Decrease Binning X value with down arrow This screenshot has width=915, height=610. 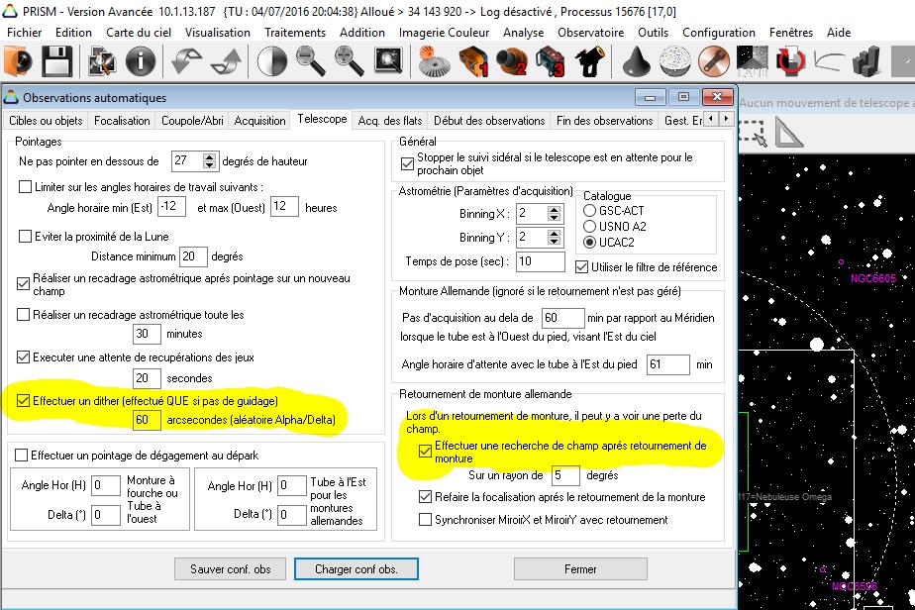pyautogui.click(x=555, y=219)
